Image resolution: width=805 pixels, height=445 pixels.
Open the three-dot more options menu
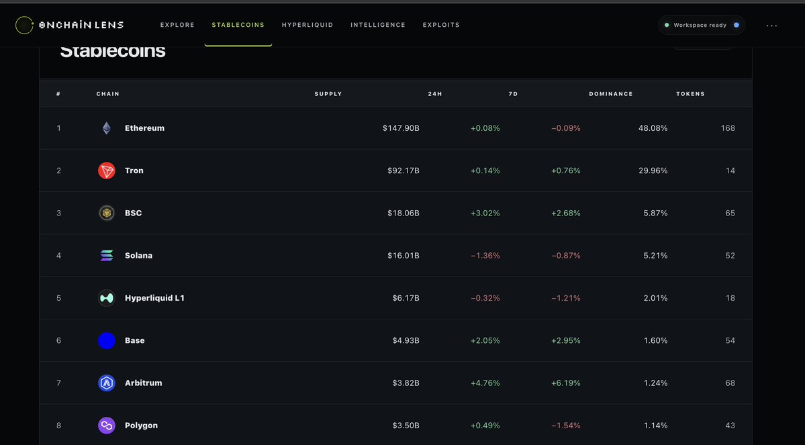771,26
